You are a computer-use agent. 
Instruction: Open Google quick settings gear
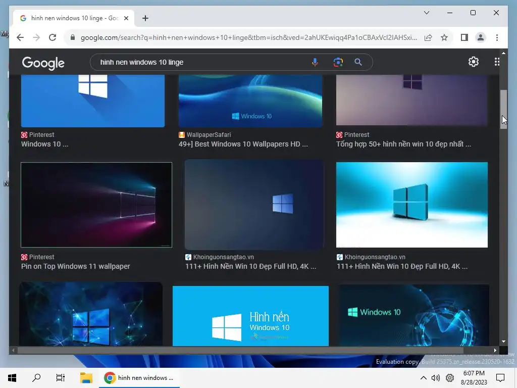[474, 62]
